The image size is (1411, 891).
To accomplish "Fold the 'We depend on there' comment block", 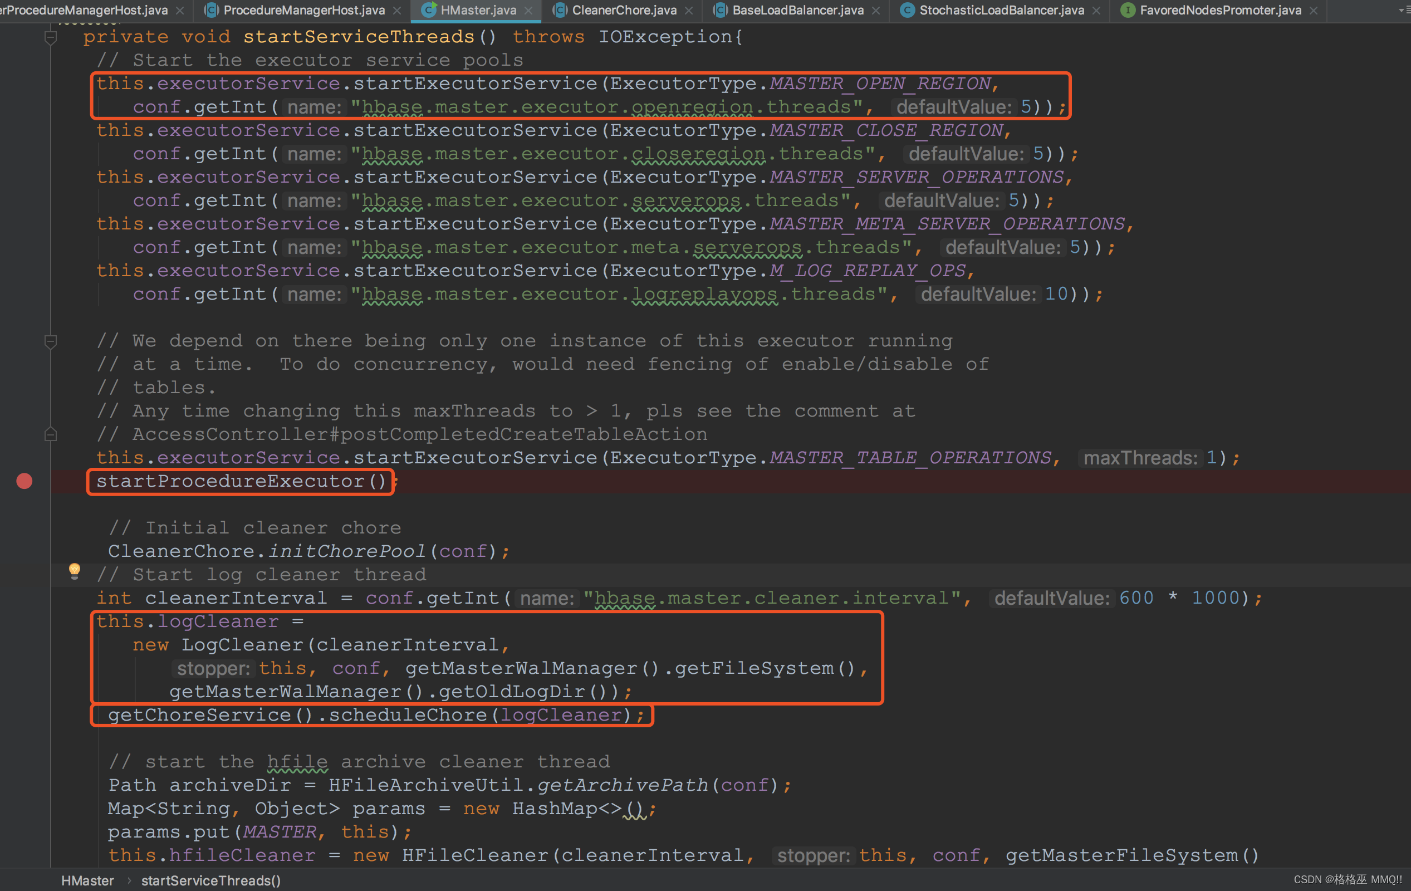I will click(51, 341).
